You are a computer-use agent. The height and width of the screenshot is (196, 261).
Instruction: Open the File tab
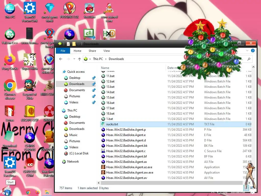(63, 51)
